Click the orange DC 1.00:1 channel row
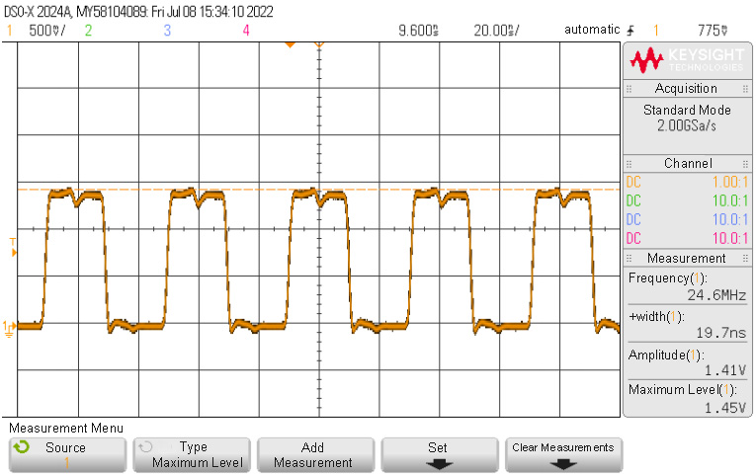Viewport: 756px width, 474px height. [x=688, y=182]
